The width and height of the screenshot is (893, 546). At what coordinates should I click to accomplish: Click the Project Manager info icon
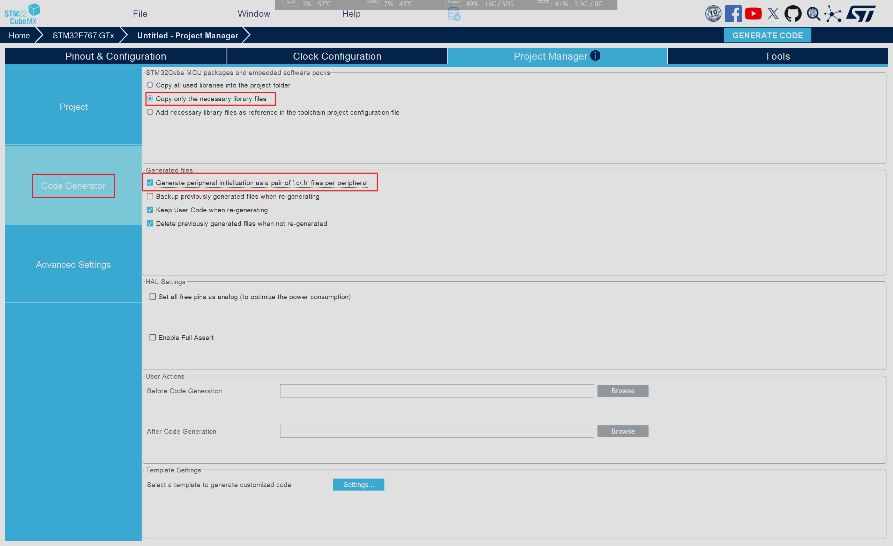(x=595, y=55)
